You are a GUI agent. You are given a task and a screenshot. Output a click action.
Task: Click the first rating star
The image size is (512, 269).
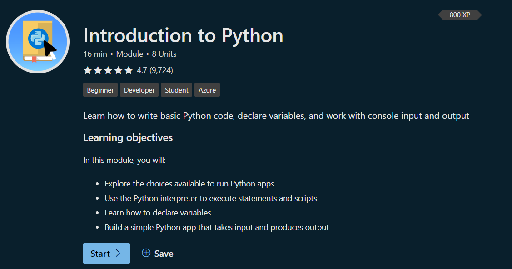click(87, 70)
